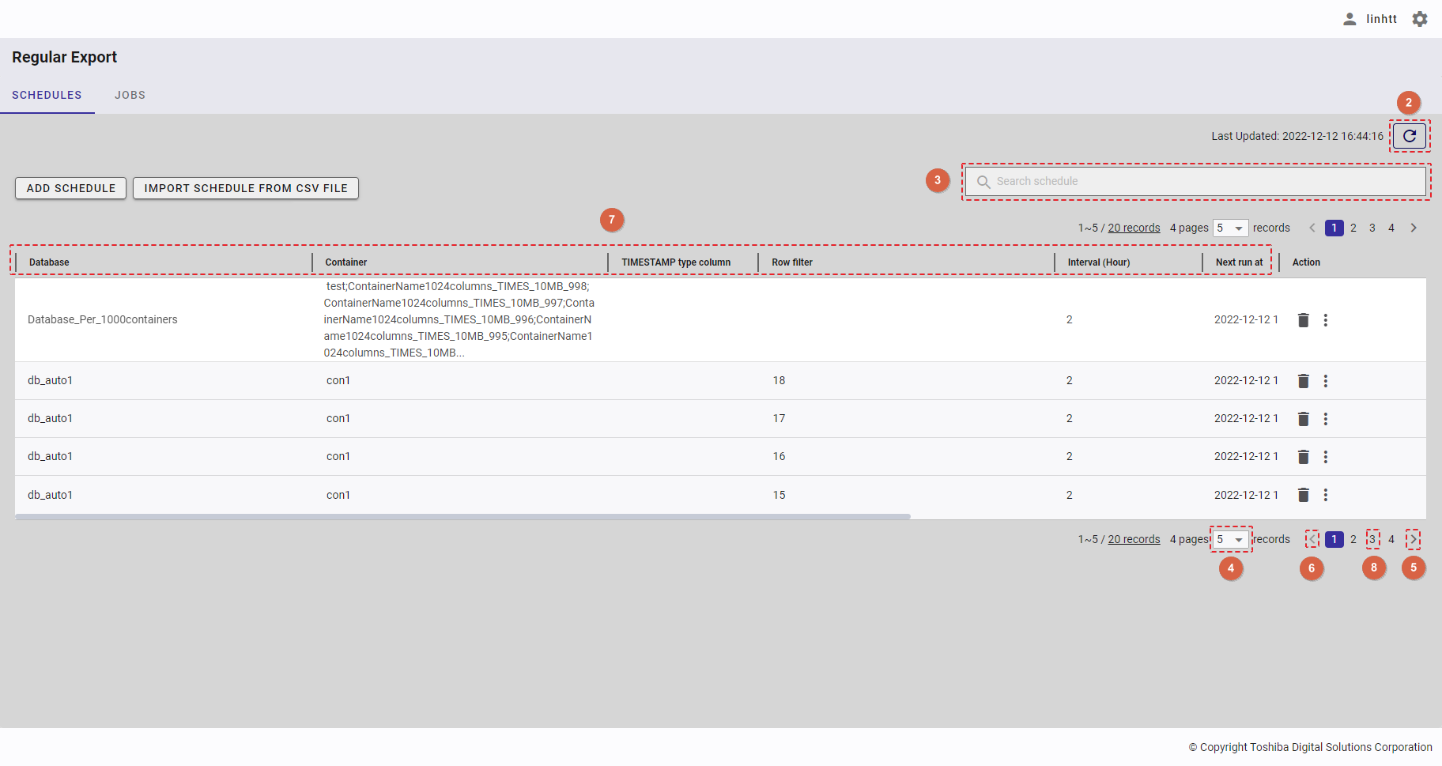This screenshot has width=1442, height=766.
Task: Open more options for row filter 15 schedule
Action: click(x=1326, y=495)
